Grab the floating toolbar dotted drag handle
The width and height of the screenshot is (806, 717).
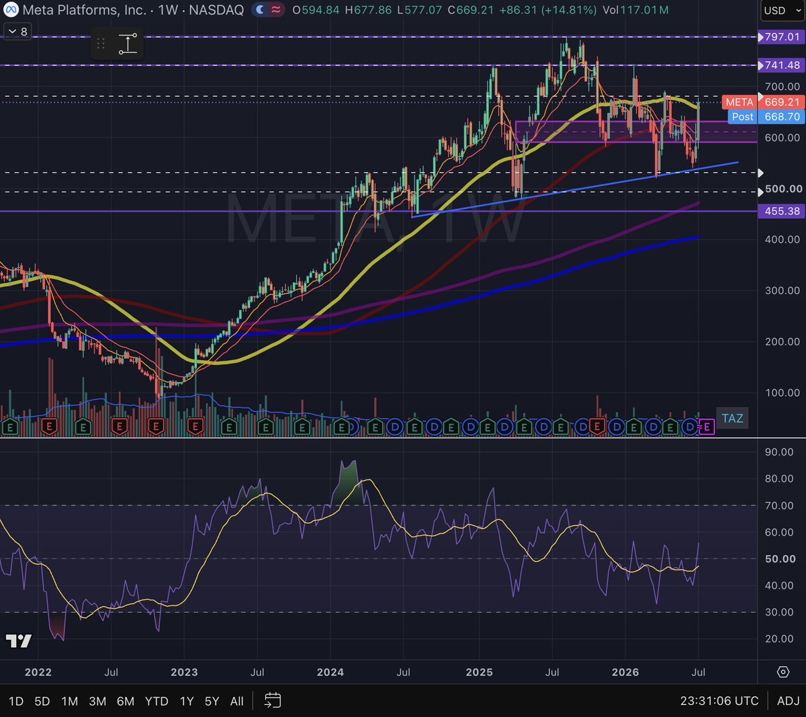tap(101, 44)
